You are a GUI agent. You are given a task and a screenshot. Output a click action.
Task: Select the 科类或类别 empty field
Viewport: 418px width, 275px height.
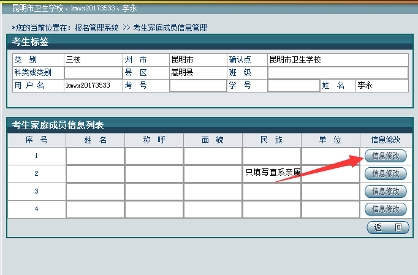coord(93,72)
